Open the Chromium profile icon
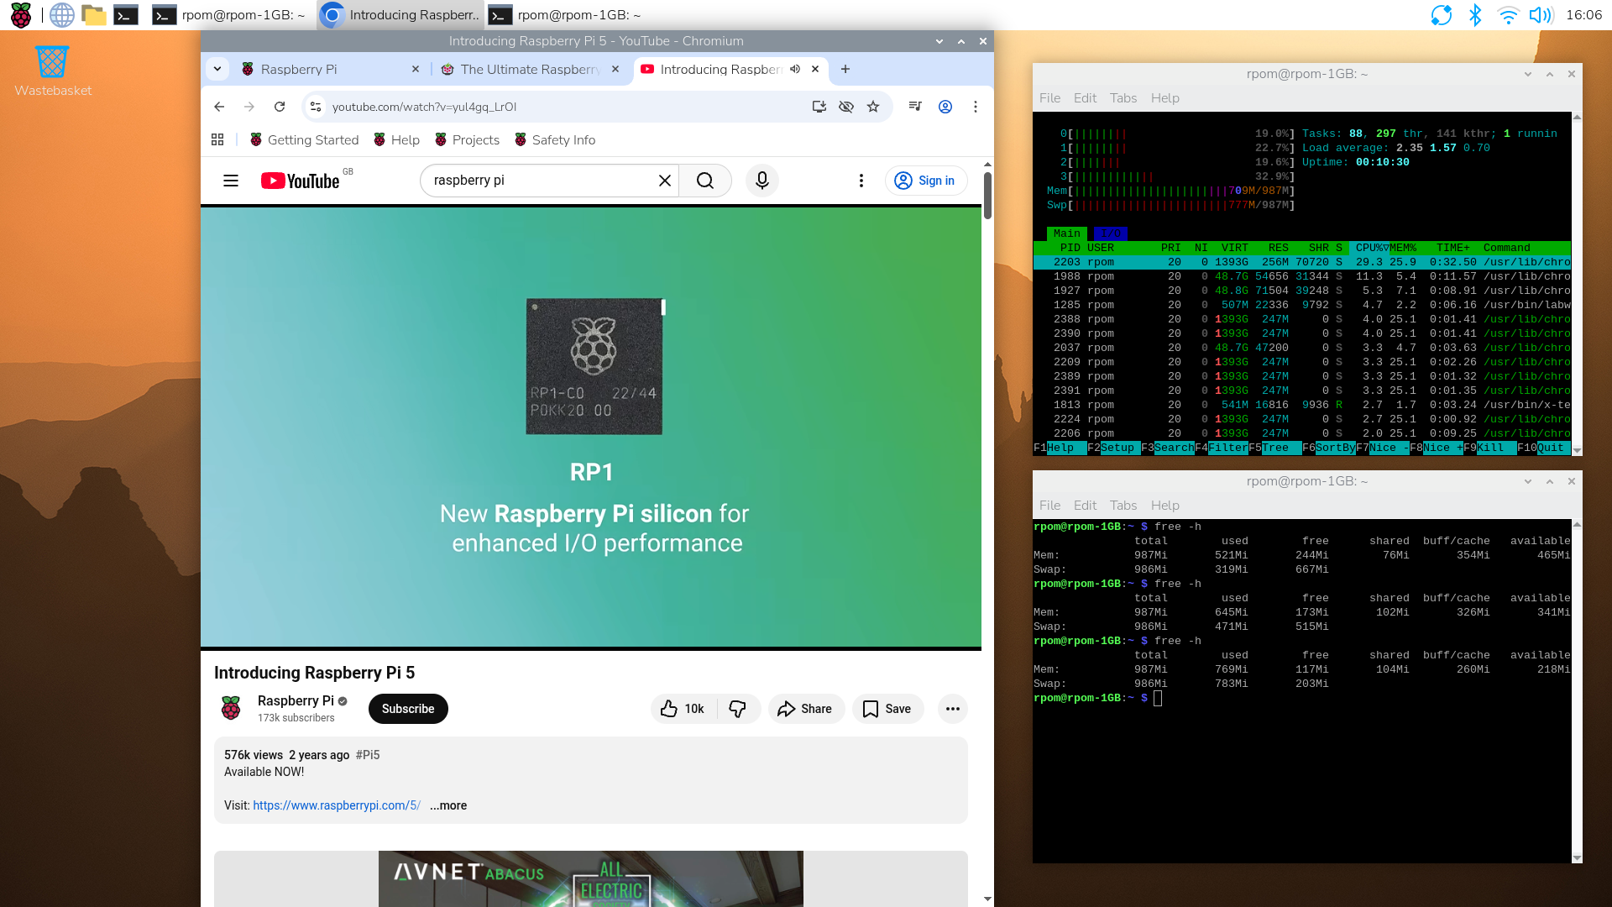Image resolution: width=1612 pixels, height=907 pixels. [x=946, y=107]
